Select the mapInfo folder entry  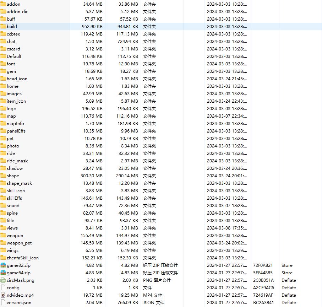tap(15, 124)
